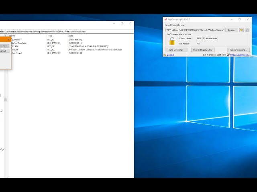
Task: Open the Donate link
Action: click(x=170, y=55)
